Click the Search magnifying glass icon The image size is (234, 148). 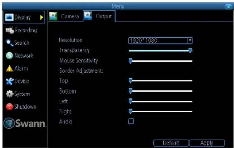point(9,43)
